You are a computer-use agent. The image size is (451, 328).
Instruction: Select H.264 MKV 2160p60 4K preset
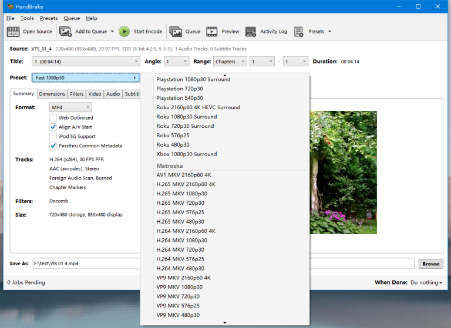[x=186, y=231]
